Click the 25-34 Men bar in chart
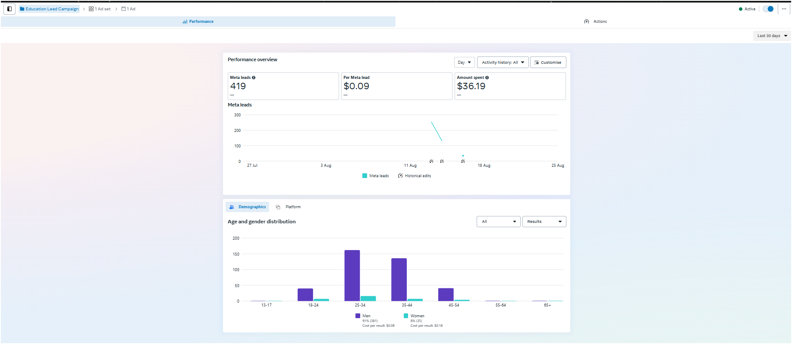 (352, 275)
